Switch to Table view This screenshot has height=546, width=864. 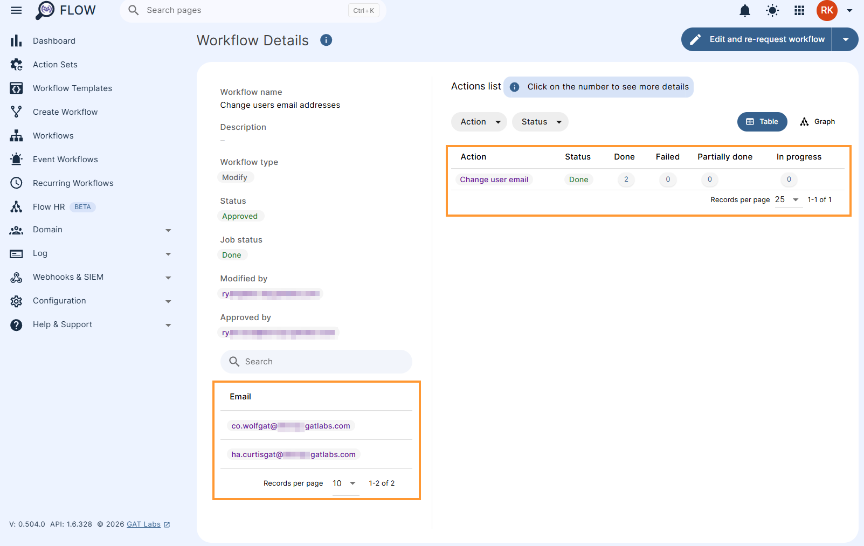[x=762, y=122]
